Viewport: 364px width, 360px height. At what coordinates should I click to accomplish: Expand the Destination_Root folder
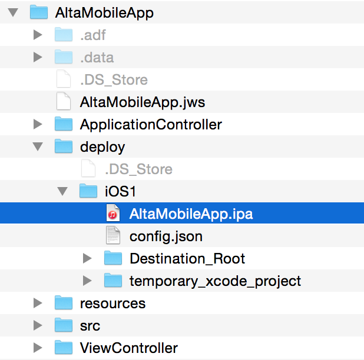(x=87, y=258)
